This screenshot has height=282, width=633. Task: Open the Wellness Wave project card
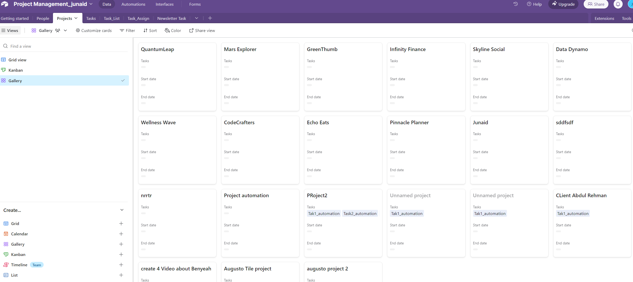177,150
